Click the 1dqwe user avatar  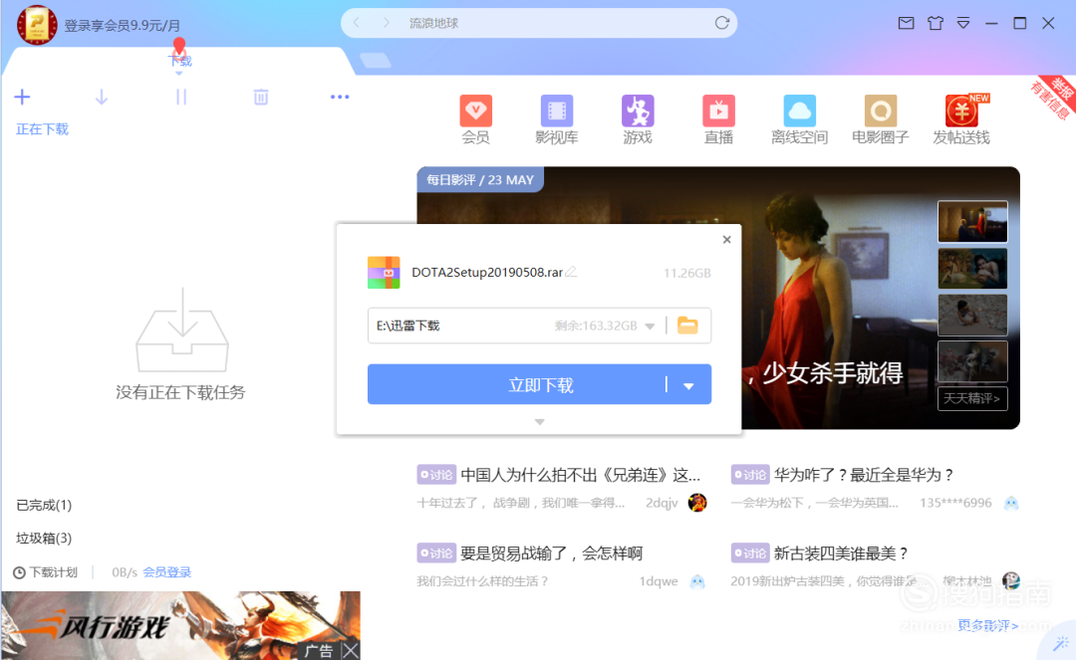697,581
